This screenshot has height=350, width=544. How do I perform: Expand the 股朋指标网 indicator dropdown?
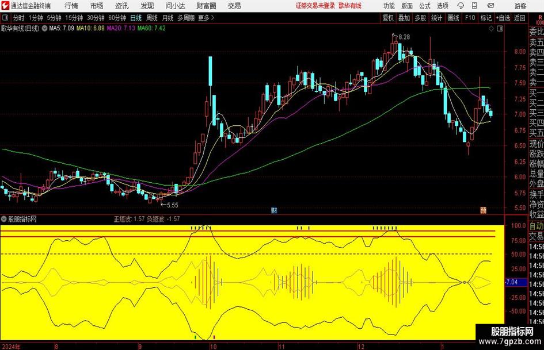pyautogui.click(x=4, y=219)
